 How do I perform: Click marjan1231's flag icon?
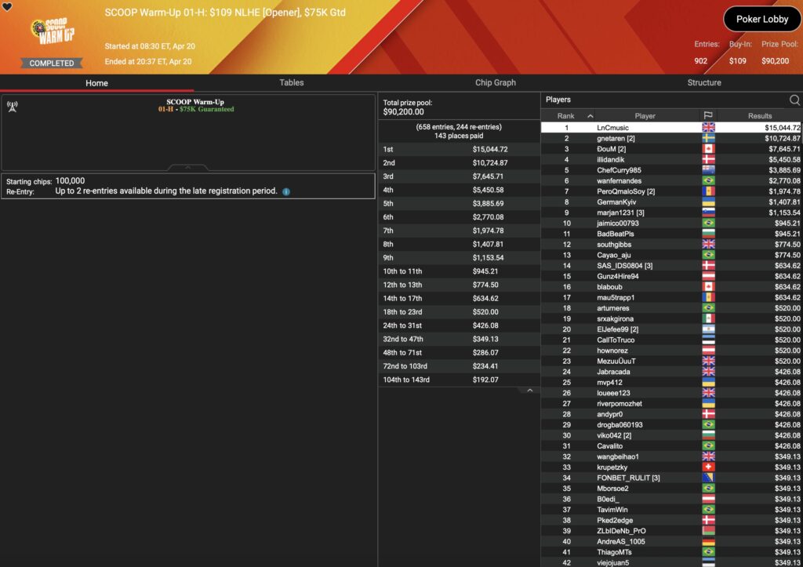pyautogui.click(x=708, y=213)
